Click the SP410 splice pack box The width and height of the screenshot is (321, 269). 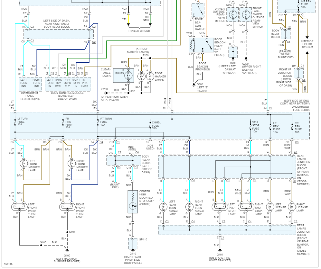(x=133, y=244)
